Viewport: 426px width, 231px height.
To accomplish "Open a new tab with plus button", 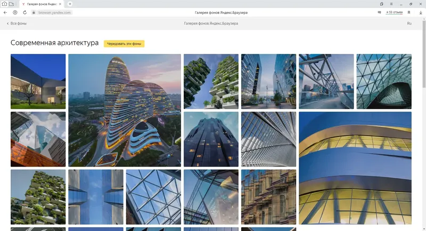I will point(70,4).
